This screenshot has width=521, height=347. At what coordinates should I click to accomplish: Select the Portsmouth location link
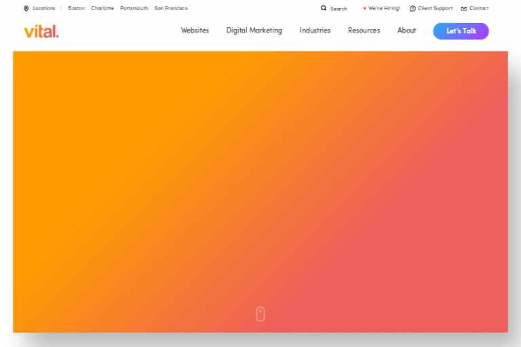[x=134, y=9]
